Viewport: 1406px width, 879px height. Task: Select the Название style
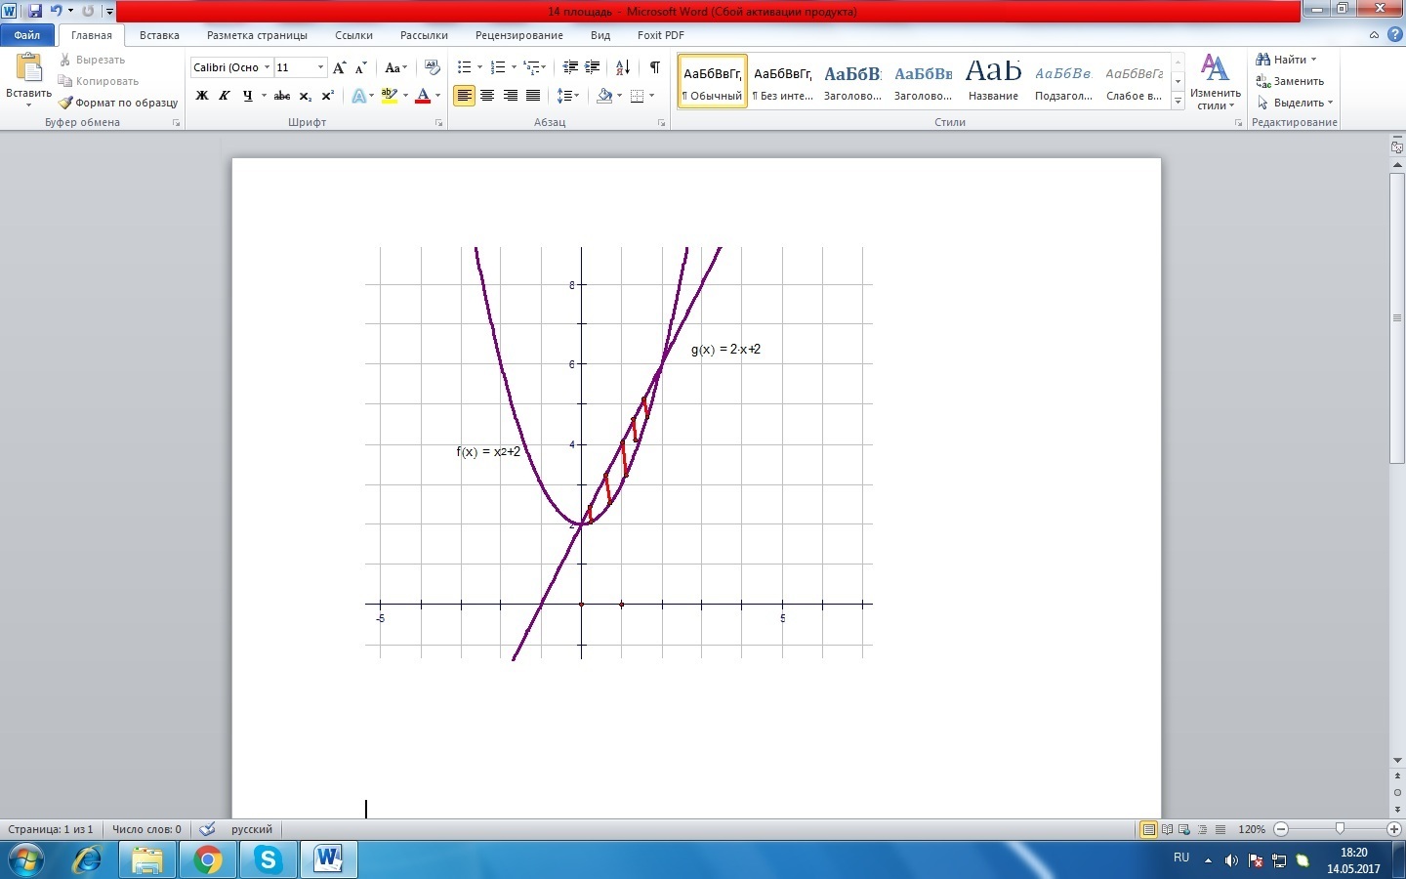click(x=993, y=80)
